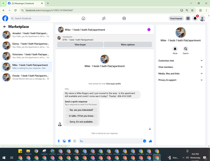Screen dimensions: 210x161
Task: Choose a sticker from the sticker icon
Action: click(69, 141)
